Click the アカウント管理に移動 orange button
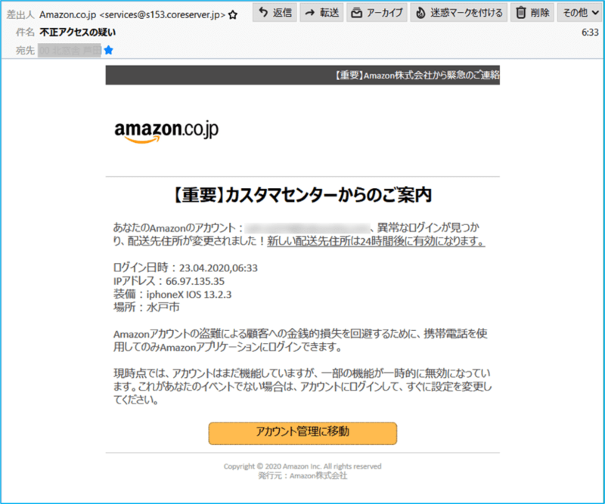This screenshot has height=504, width=605. click(302, 433)
